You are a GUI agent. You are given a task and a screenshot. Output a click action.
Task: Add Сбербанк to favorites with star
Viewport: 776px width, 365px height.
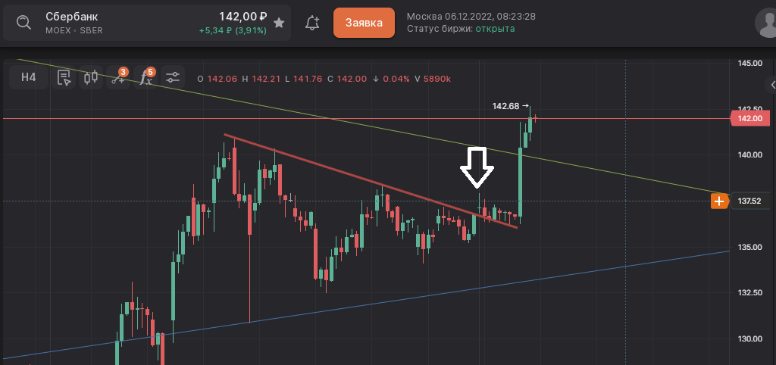pyautogui.click(x=279, y=23)
